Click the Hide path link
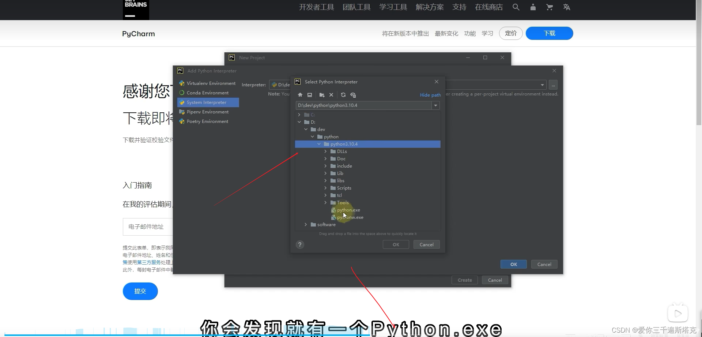 (430, 95)
